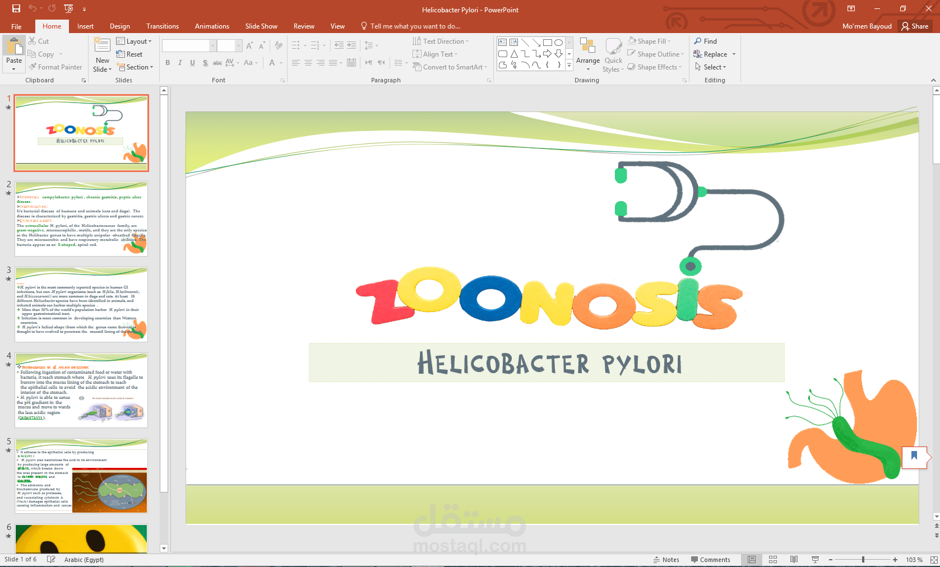
Task: Open the Review tab
Action: point(304,26)
